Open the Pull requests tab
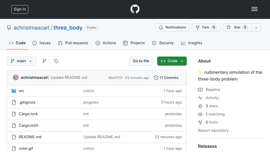 (73, 43)
